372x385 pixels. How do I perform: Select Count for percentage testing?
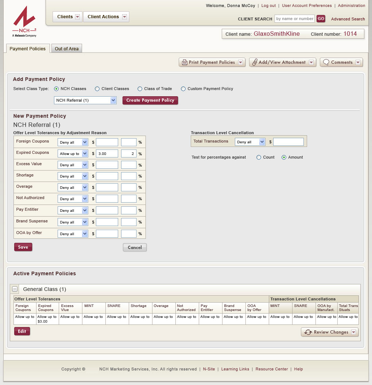259,157
